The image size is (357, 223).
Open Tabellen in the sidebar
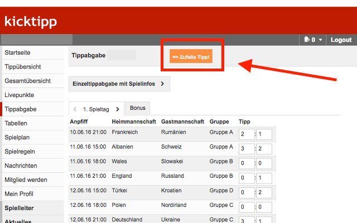coord(33,123)
